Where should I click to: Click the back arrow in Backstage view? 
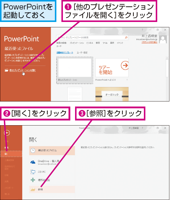pos(7,133)
